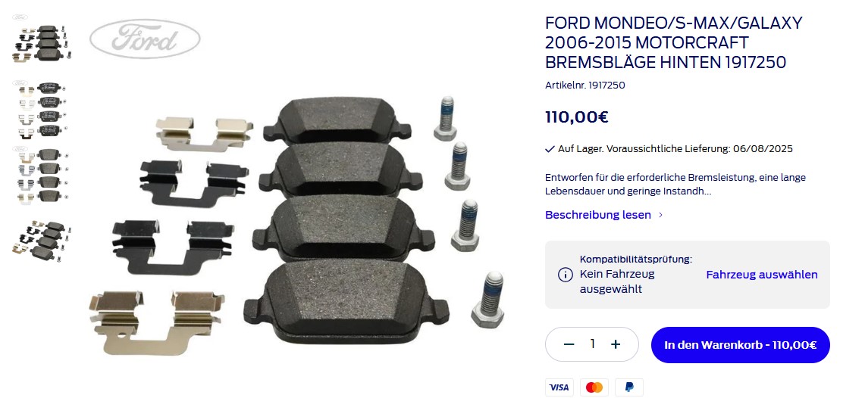Click the Visa payment icon
Screen dimensions: 865x398
pos(559,387)
